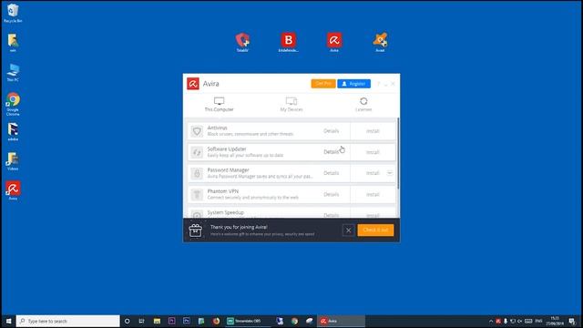Viewport: 583px width, 328px height.
Task: Open Chrome from the taskbar
Action: pyautogui.click(x=294, y=321)
